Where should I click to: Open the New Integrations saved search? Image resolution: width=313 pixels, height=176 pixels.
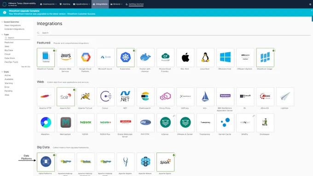coord(12,26)
